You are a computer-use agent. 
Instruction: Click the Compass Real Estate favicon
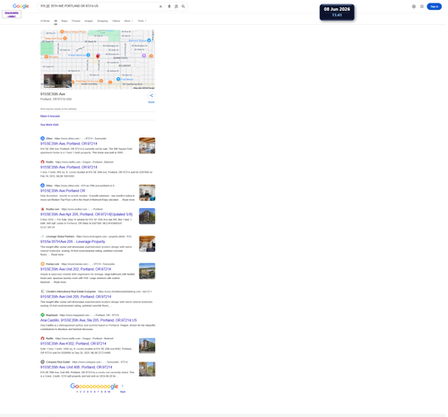click(x=42, y=361)
